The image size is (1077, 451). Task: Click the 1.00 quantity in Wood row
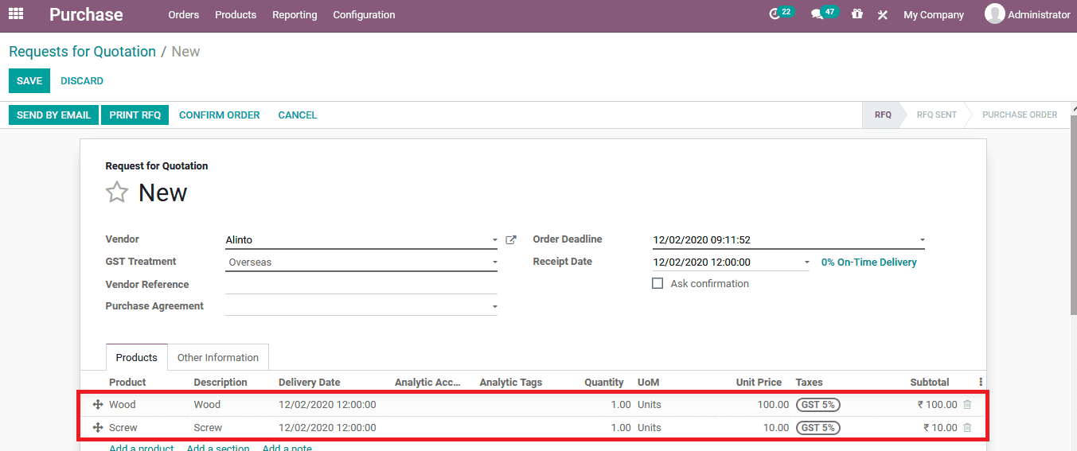point(621,404)
